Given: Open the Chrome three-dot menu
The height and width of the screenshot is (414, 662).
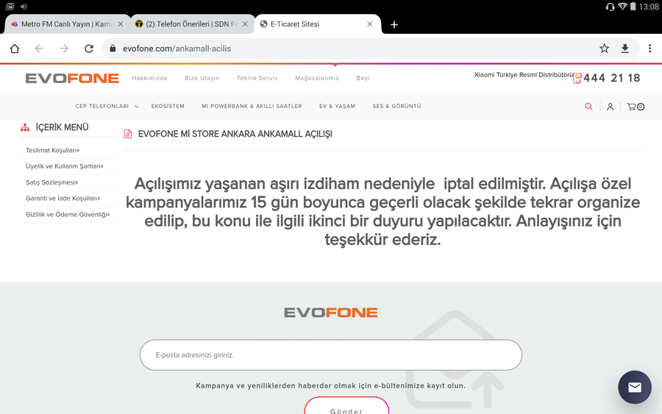Looking at the screenshot, I should pos(649,49).
